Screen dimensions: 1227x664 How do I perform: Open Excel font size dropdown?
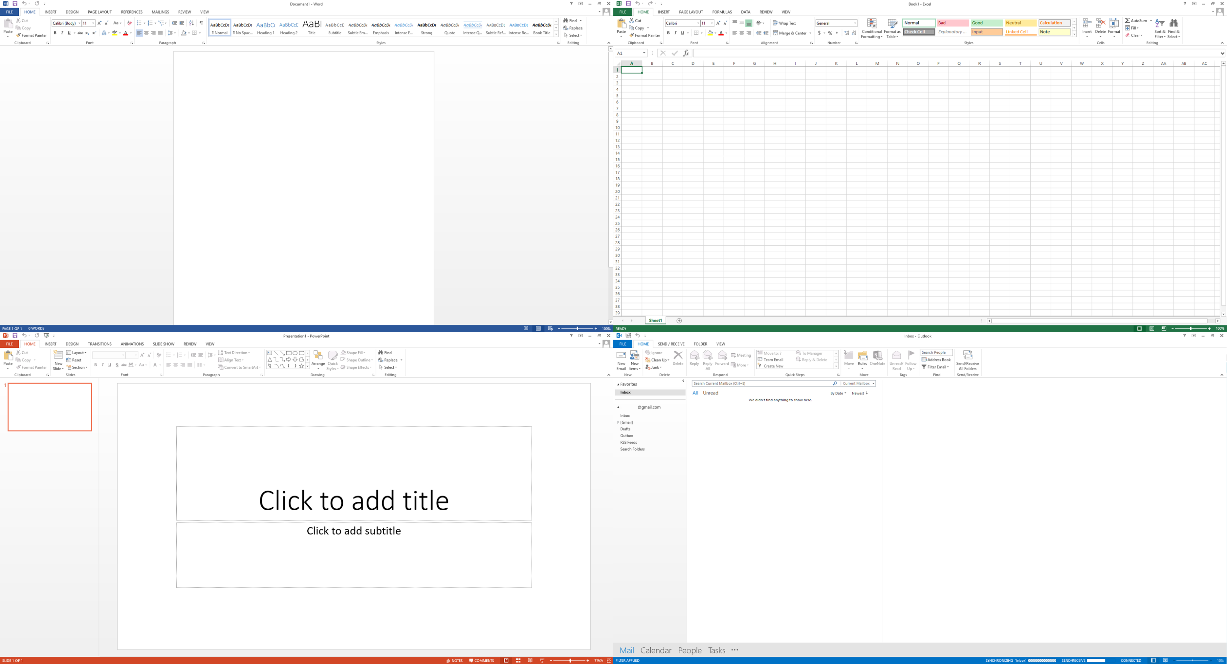coord(712,23)
